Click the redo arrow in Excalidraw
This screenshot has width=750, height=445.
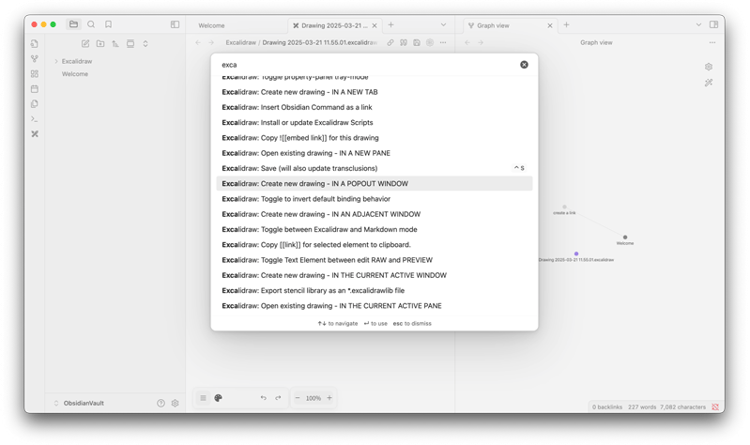pyautogui.click(x=278, y=398)
